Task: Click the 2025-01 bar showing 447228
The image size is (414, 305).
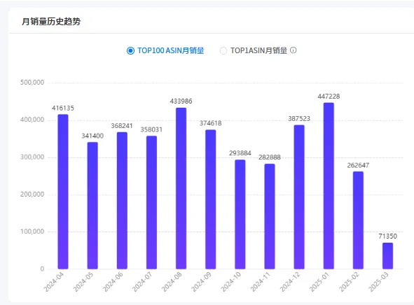Action: click(329, 186)
